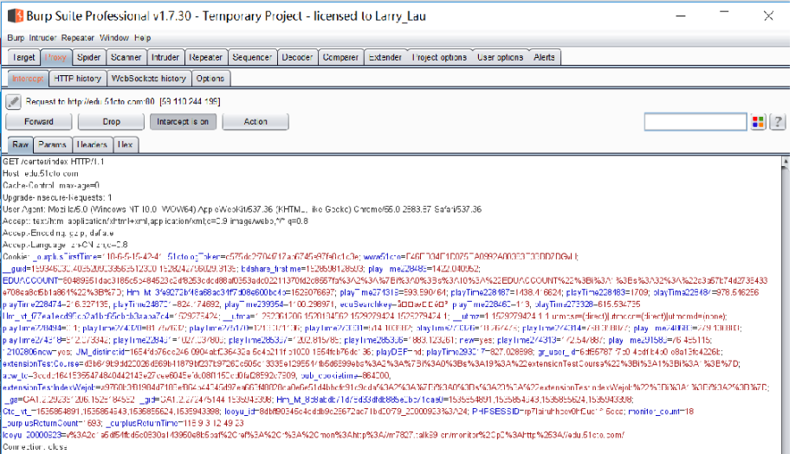Switch to the Decoder tab
The image size is (802, 454).
[297, 57]
